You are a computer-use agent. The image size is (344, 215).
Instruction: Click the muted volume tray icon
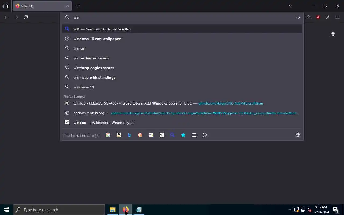click(309, 210)
